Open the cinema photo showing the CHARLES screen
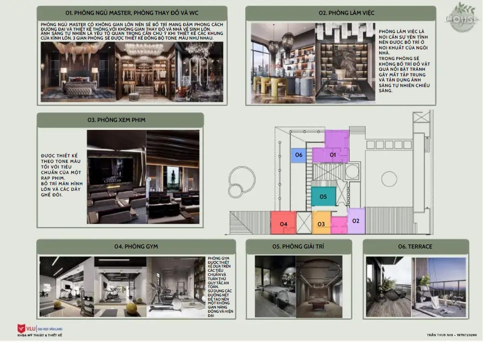 point(116,176)
